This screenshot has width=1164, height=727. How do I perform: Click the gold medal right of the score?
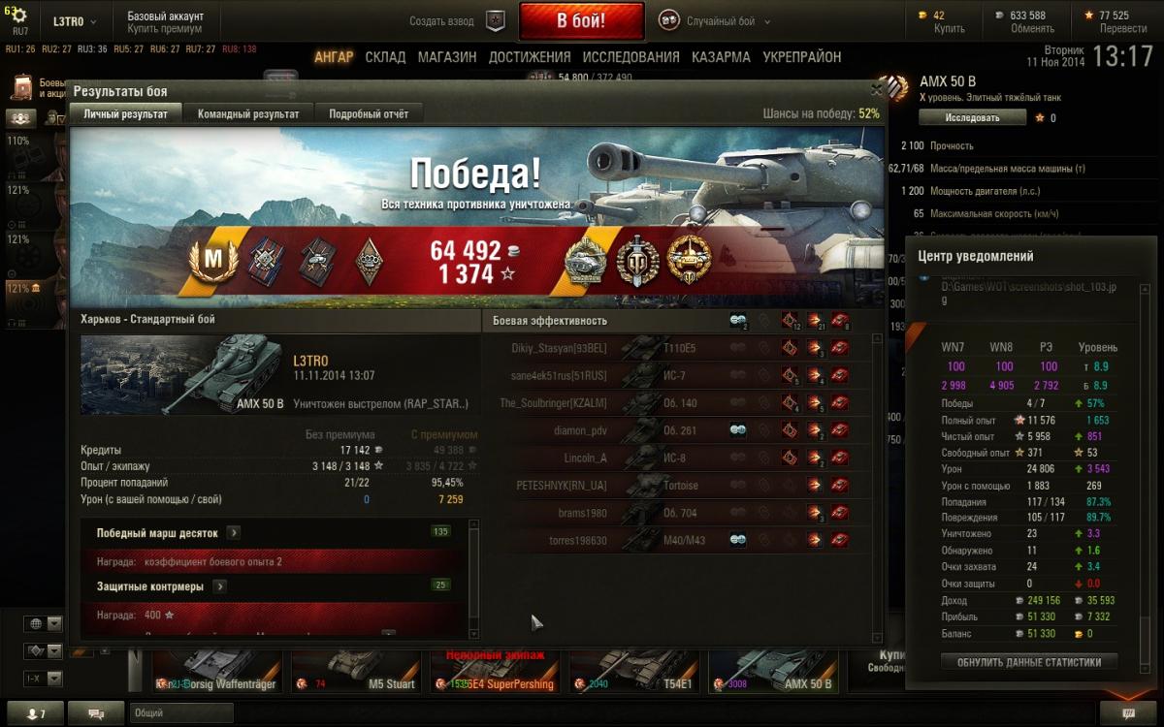click(688, 260)
